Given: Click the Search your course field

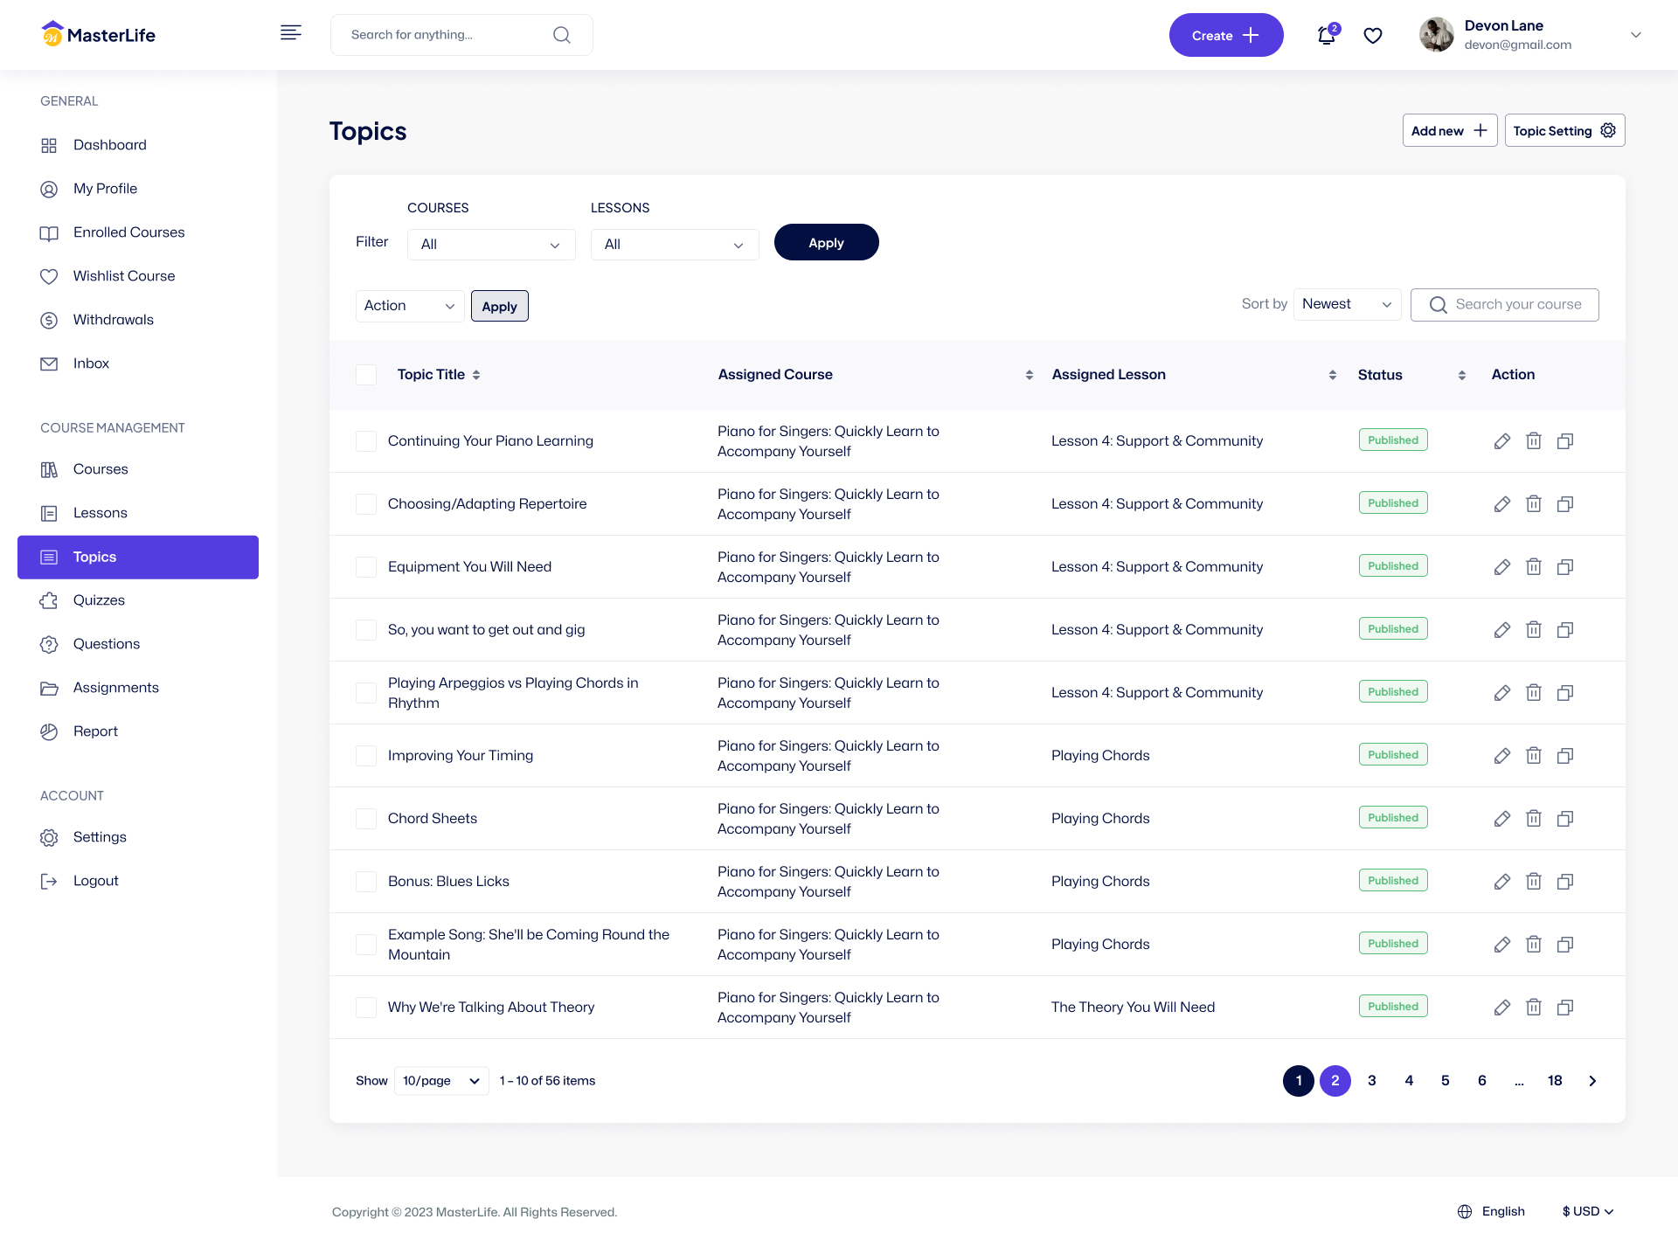Looking at the screenshot, I should [x=1517, y=305].
